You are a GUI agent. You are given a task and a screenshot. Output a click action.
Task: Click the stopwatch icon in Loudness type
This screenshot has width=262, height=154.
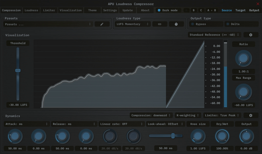point(176,24)
